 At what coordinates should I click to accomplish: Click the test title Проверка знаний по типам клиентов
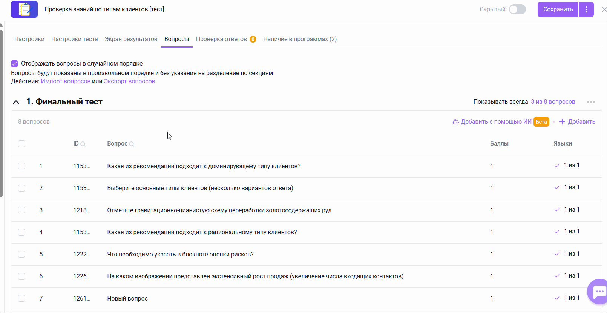click(104, 9)
